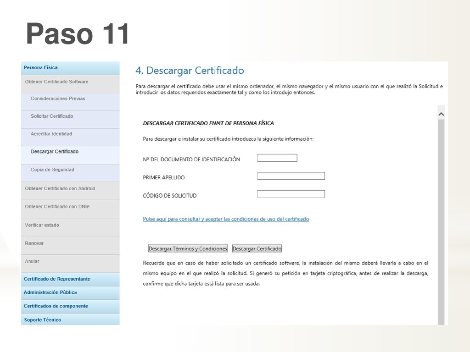Viewport: 470px width, 352px height.
Task: Click Descargar Términos y Condiciones button
Action: tap(188, 248)
